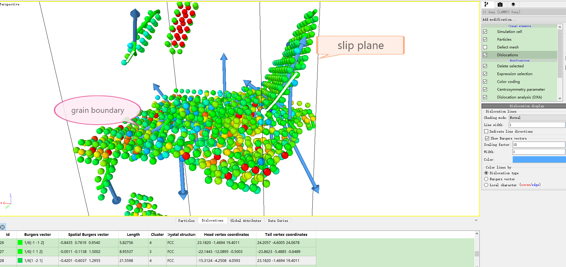
Task: Click the green color square in row 26
Action: pos(20,243)
